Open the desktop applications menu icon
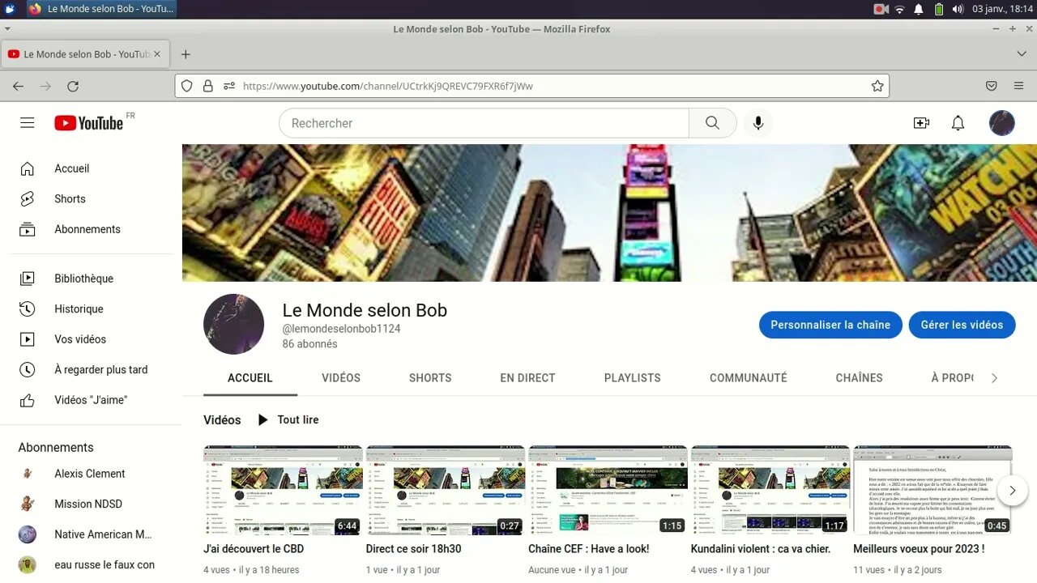 (x=10, y=9)
